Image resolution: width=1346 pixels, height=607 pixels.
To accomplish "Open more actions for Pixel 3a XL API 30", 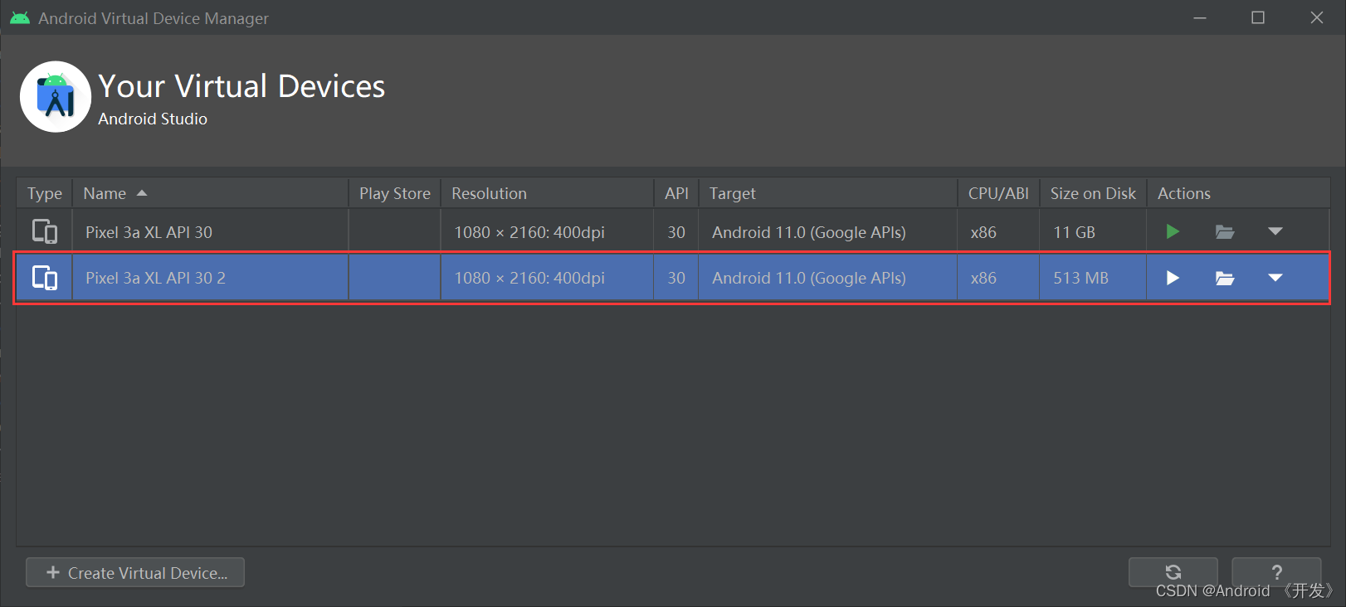I will [x=1275, y=231].
